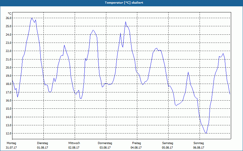Click the date label 31.07.17
The height and width of the screenshot is (151, 243).
click(11, 148)
